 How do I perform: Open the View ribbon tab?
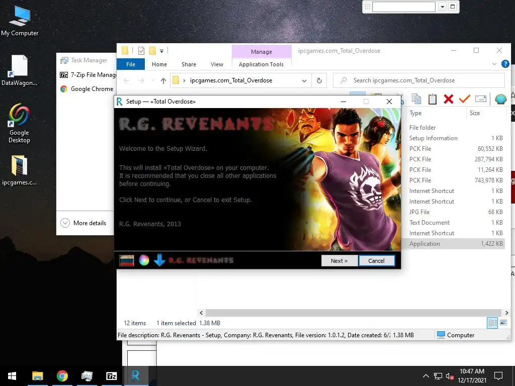click(x=217, y=64)
